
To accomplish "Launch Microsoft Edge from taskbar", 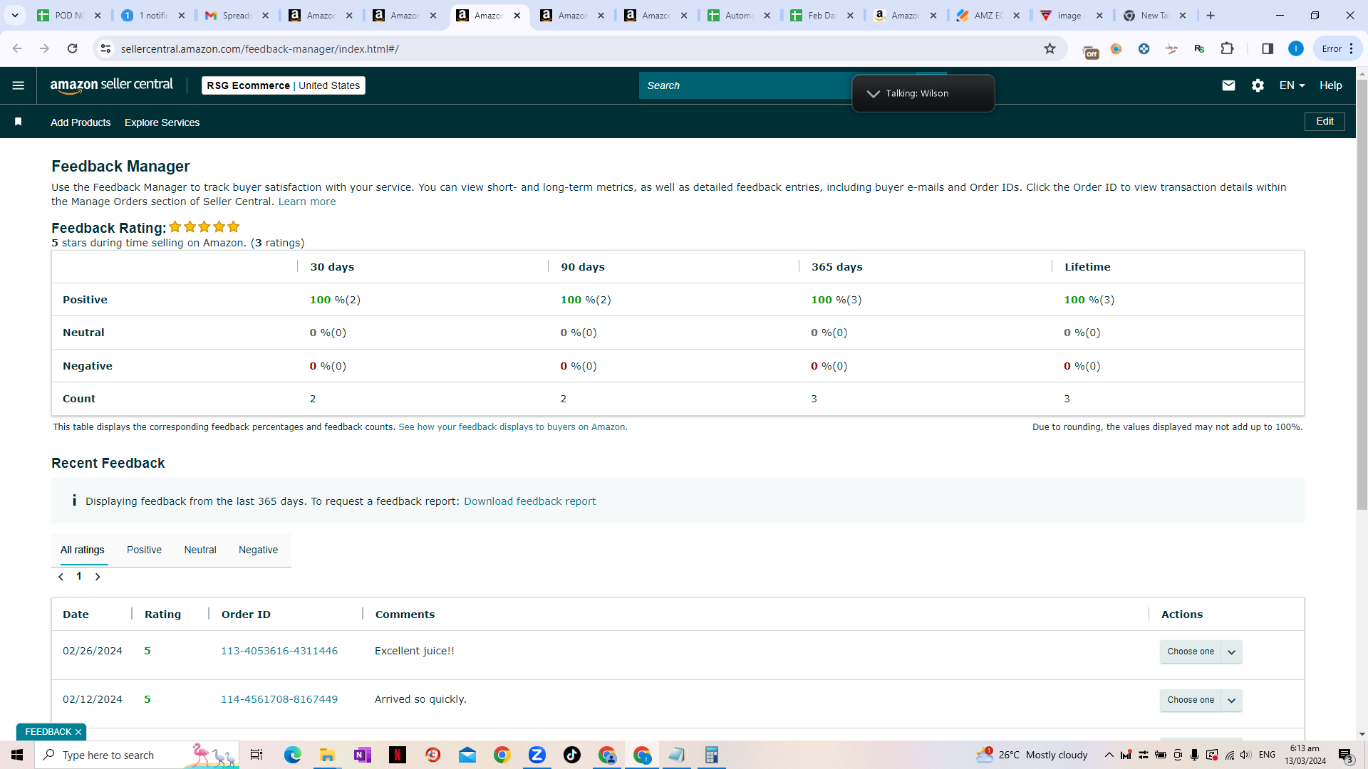I will pyautogui.click(x=292, y=755).
